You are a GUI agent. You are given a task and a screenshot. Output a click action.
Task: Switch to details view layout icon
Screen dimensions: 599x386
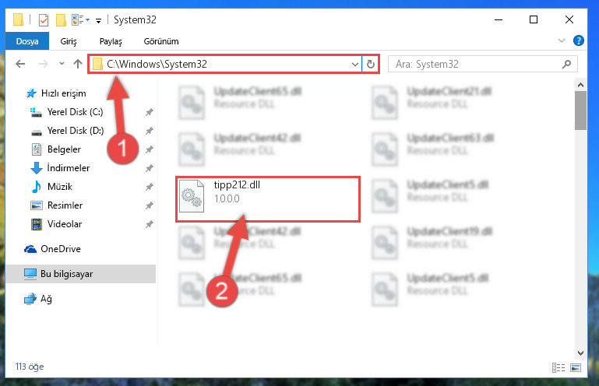[558, 367]
